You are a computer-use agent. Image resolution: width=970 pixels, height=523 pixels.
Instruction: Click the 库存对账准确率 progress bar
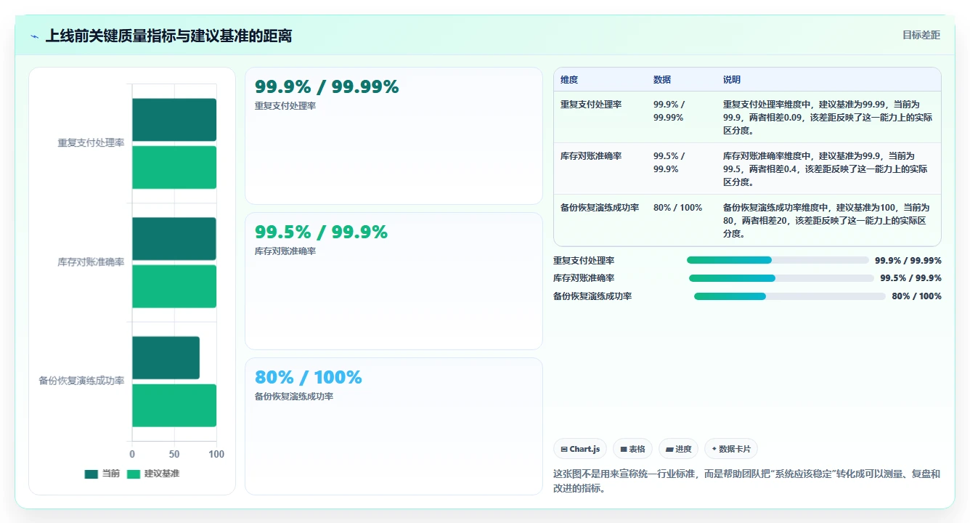(x=781, y=278)
